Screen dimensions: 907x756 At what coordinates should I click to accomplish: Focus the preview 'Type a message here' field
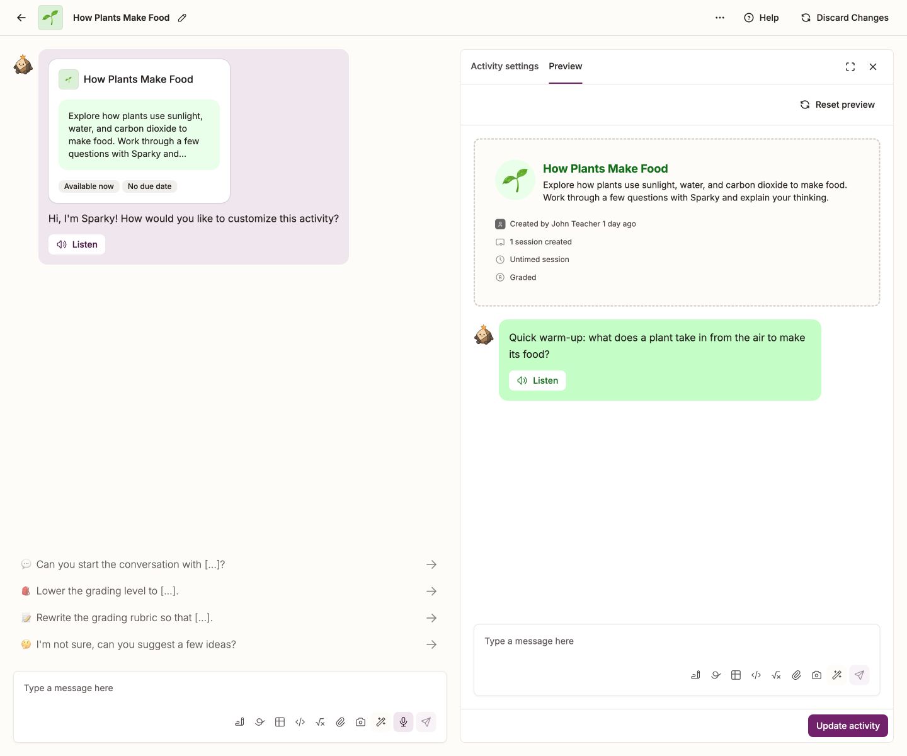coord(676,641)
